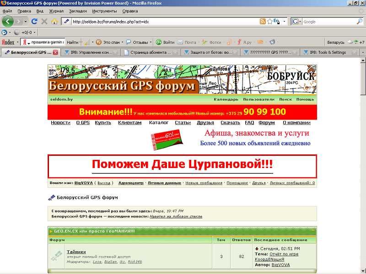Open 'Скачать' site navigation link

pyautogui.click(x=230, y=122)
